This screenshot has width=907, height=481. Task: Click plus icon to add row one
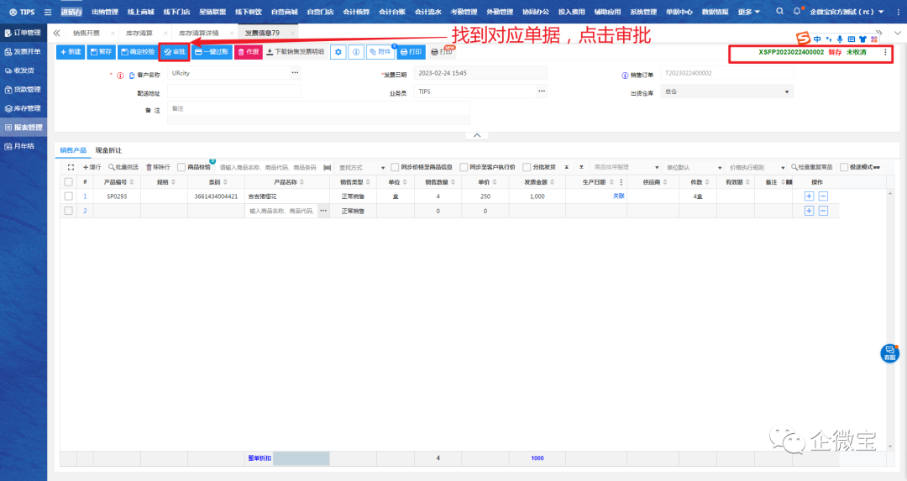809,196
